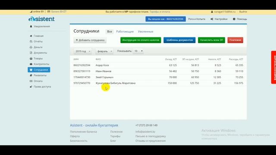Click the Контрагенты briefcase icon
The width and height of the screenshot is (276, 155).
31,64
